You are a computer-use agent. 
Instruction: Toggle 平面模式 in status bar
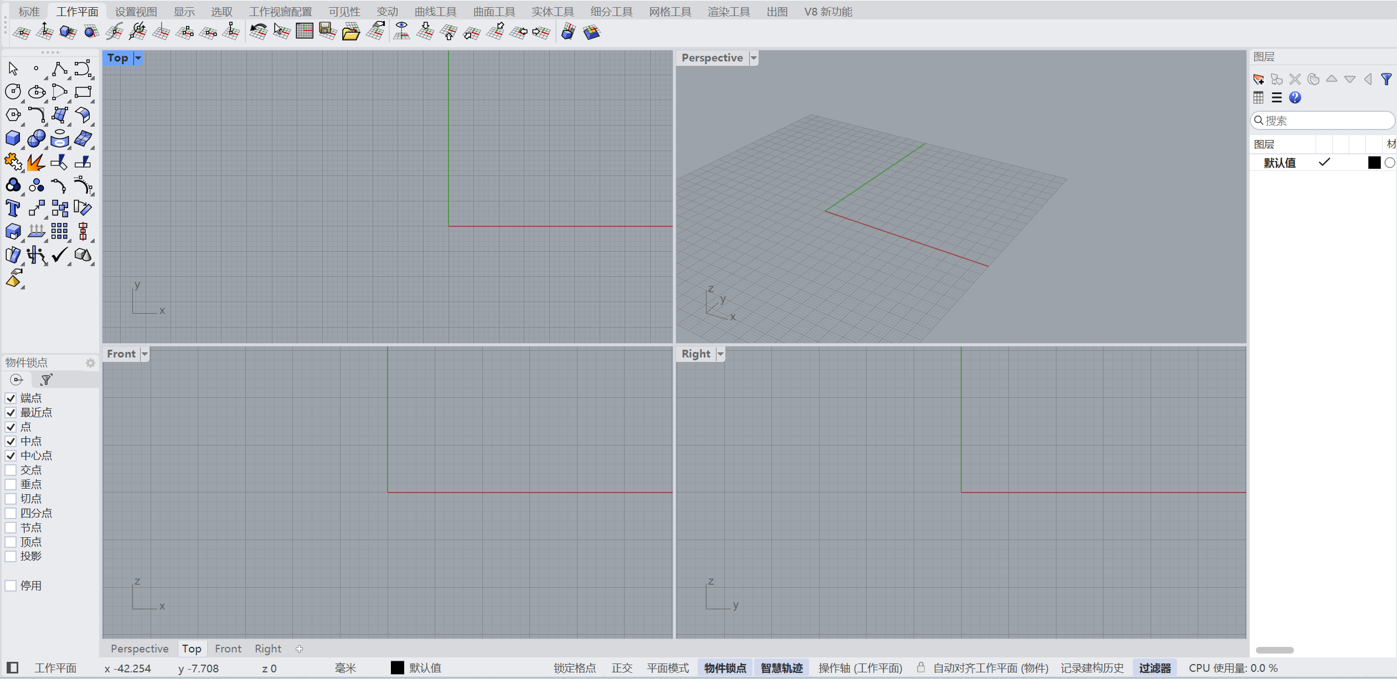click(668, 668)
